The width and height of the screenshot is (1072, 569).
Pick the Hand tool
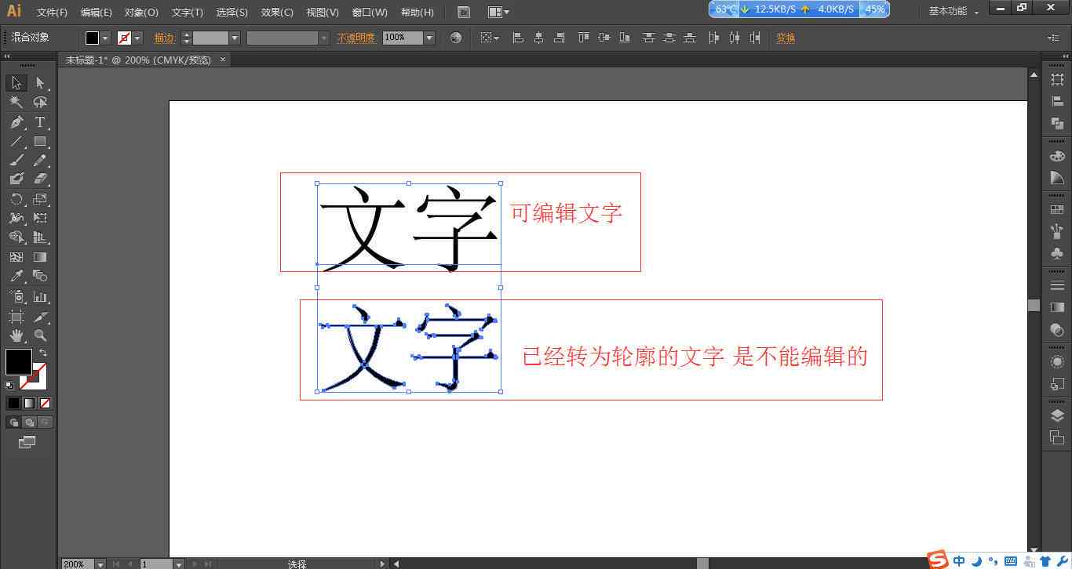point(16,335)
